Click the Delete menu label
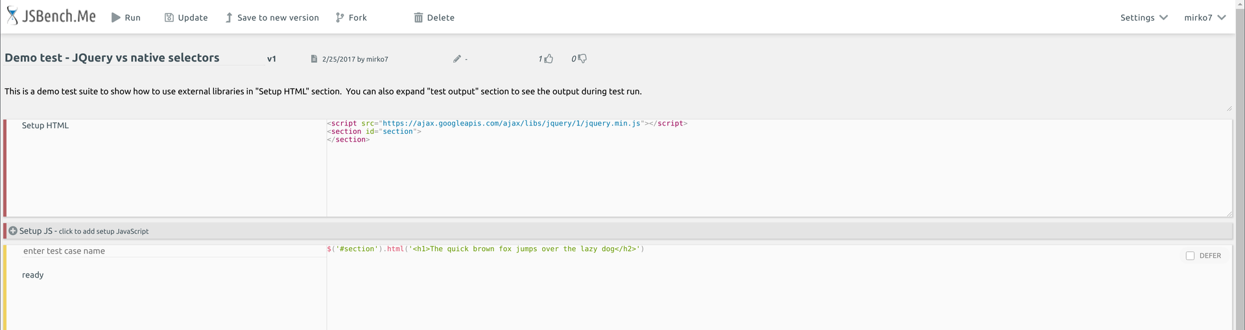This screenshot has width=1245, height=330. coord(440,17)
